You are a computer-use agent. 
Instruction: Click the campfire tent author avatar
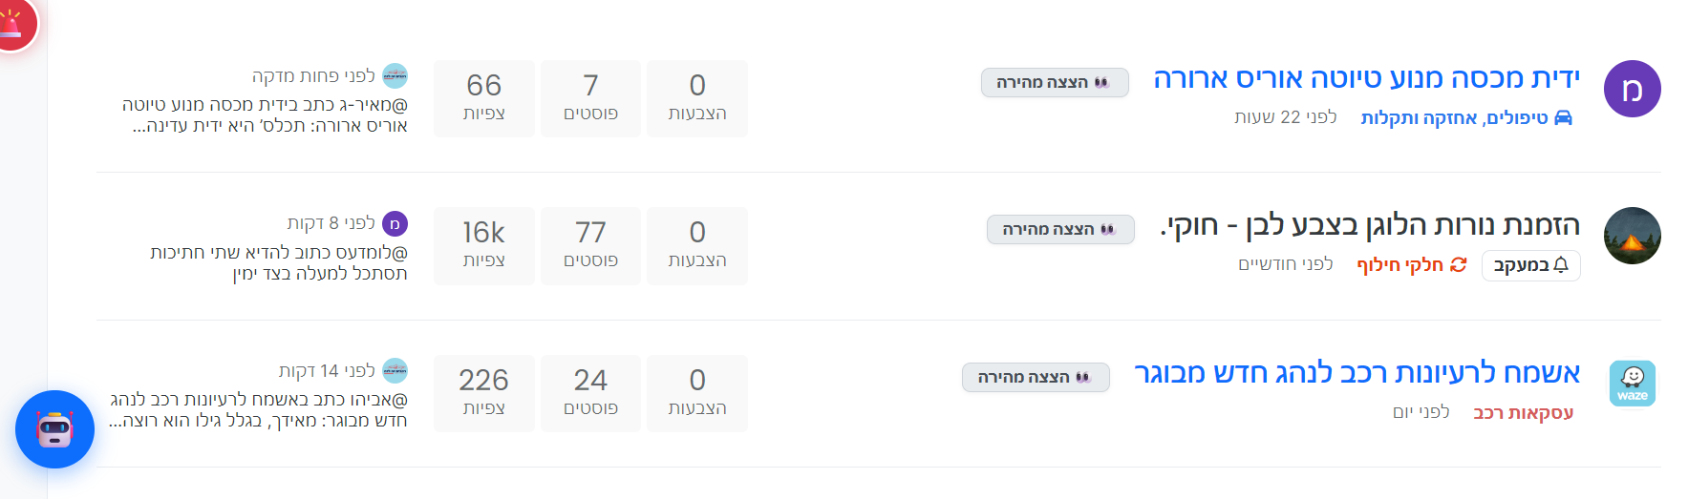click(1632, 236)
